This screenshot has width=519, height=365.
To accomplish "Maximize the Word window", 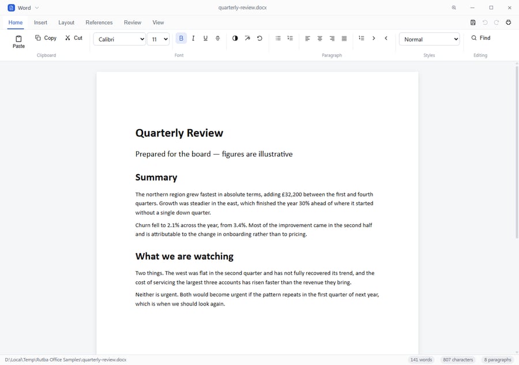I will click(491, 7).
